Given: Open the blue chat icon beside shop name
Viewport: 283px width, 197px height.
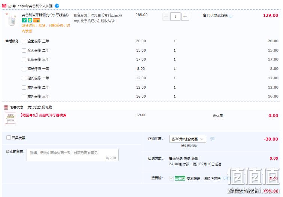Looking at the screenshot, I should point(57,6).
